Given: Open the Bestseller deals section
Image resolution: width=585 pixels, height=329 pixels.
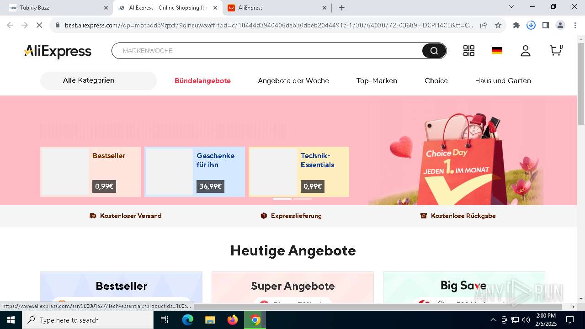Looking at the screenshot, I should point(121,287).
